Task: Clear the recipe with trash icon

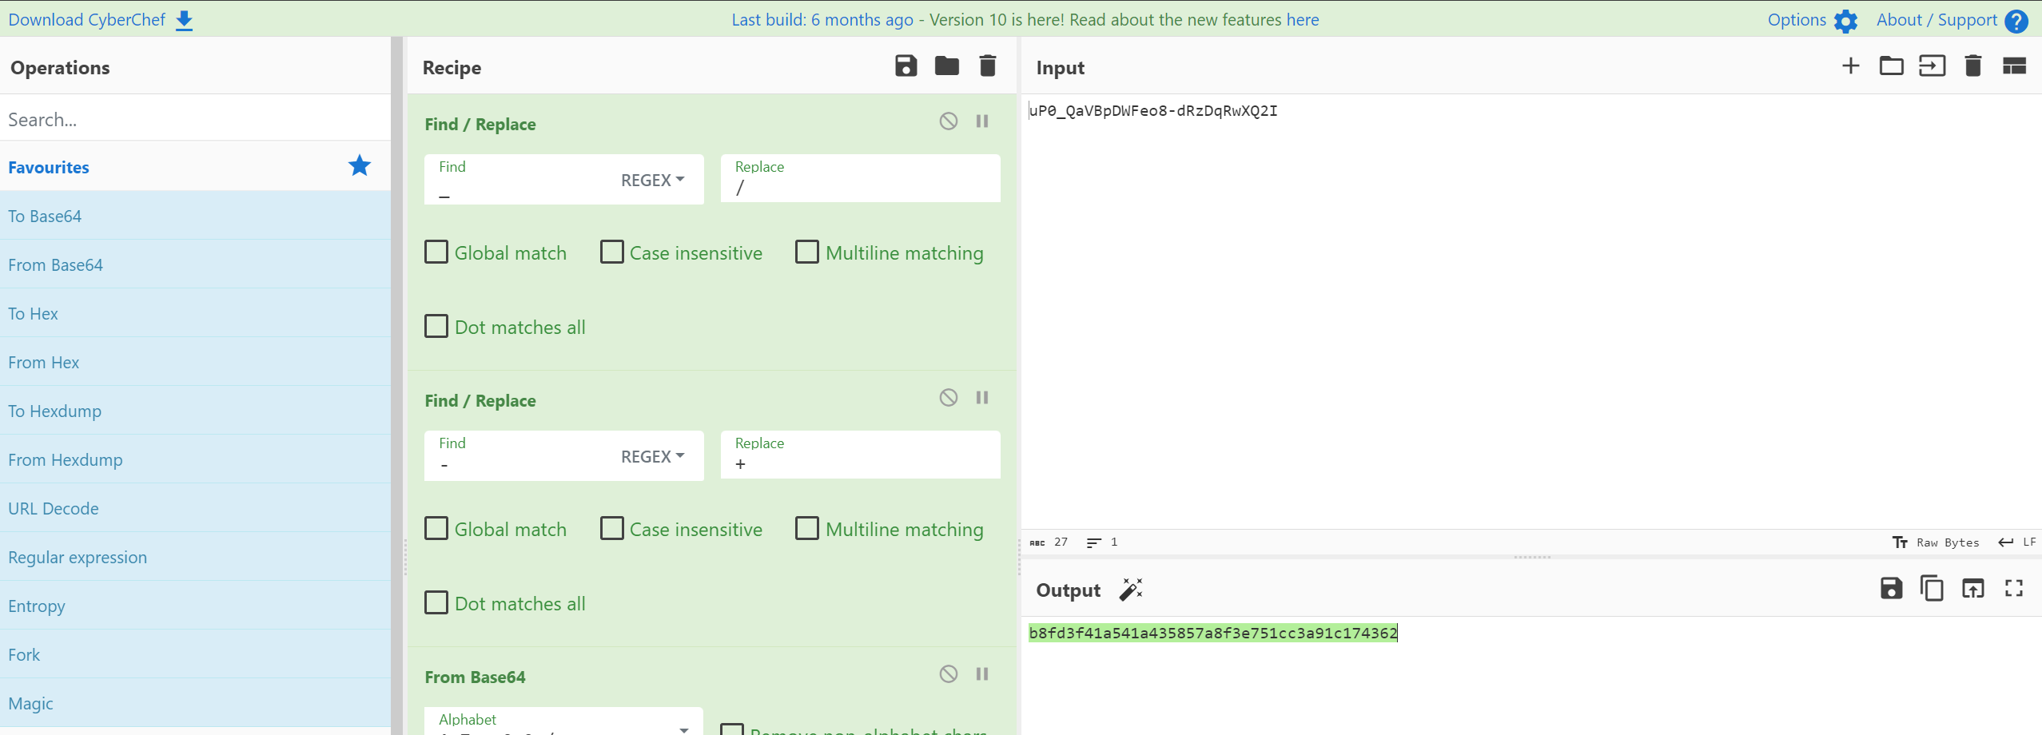Action: (x=987, y=66)
